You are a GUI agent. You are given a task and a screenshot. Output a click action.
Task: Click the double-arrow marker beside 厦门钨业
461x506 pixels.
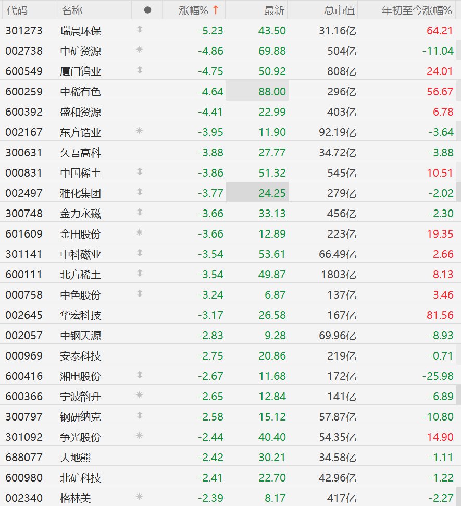click(140, 70)
